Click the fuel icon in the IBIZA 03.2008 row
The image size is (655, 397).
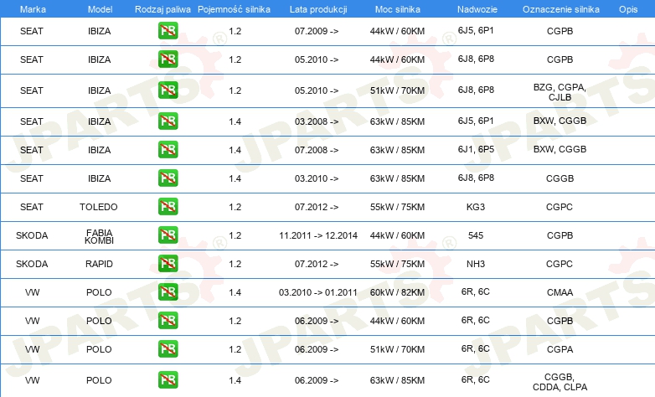pyautogui.click(x=168, y=121)
